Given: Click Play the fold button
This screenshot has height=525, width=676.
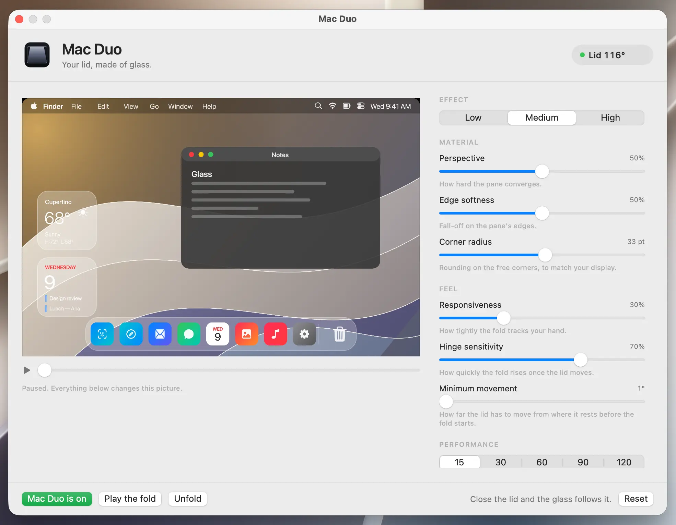Looking at the screenshot, I should [130, 499].
